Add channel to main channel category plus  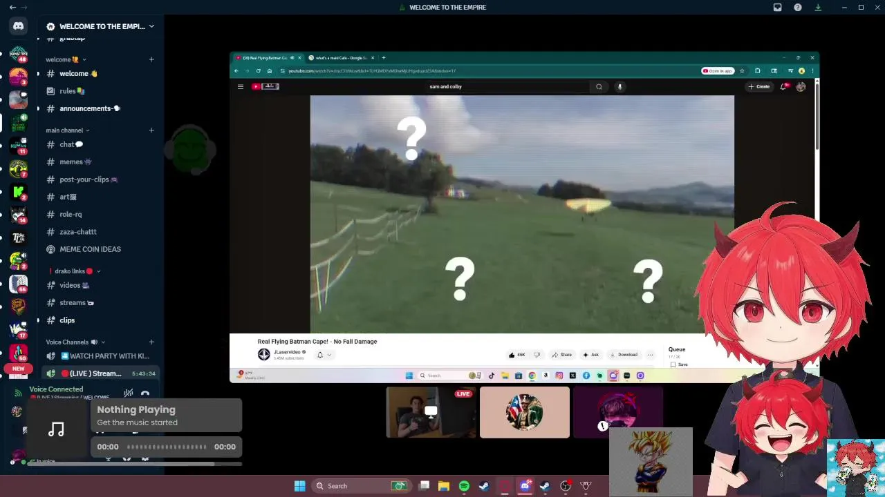point(151,130)
